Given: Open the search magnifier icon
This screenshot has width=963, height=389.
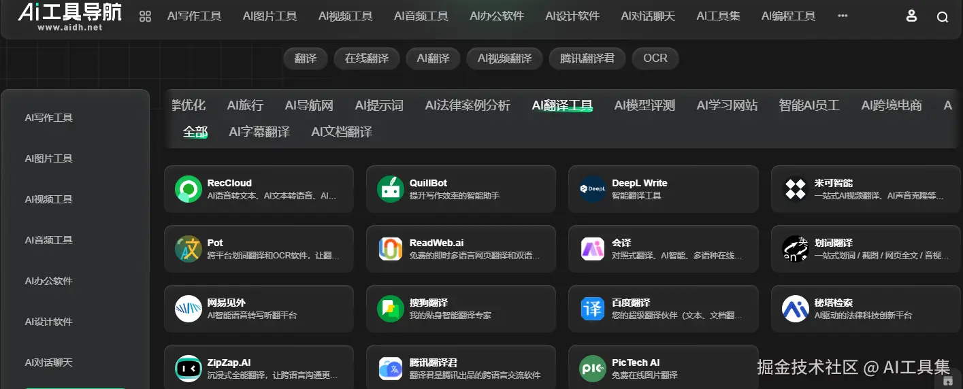Looking at the screenshot, I should pyautogui.click(x=943, y=17).
